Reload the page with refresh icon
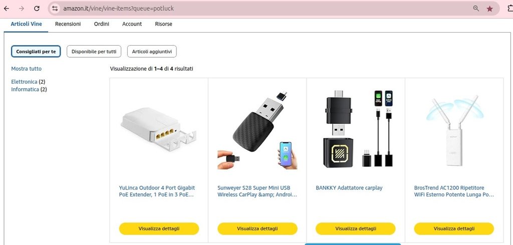The image size is (513, 245). (37, 9)
